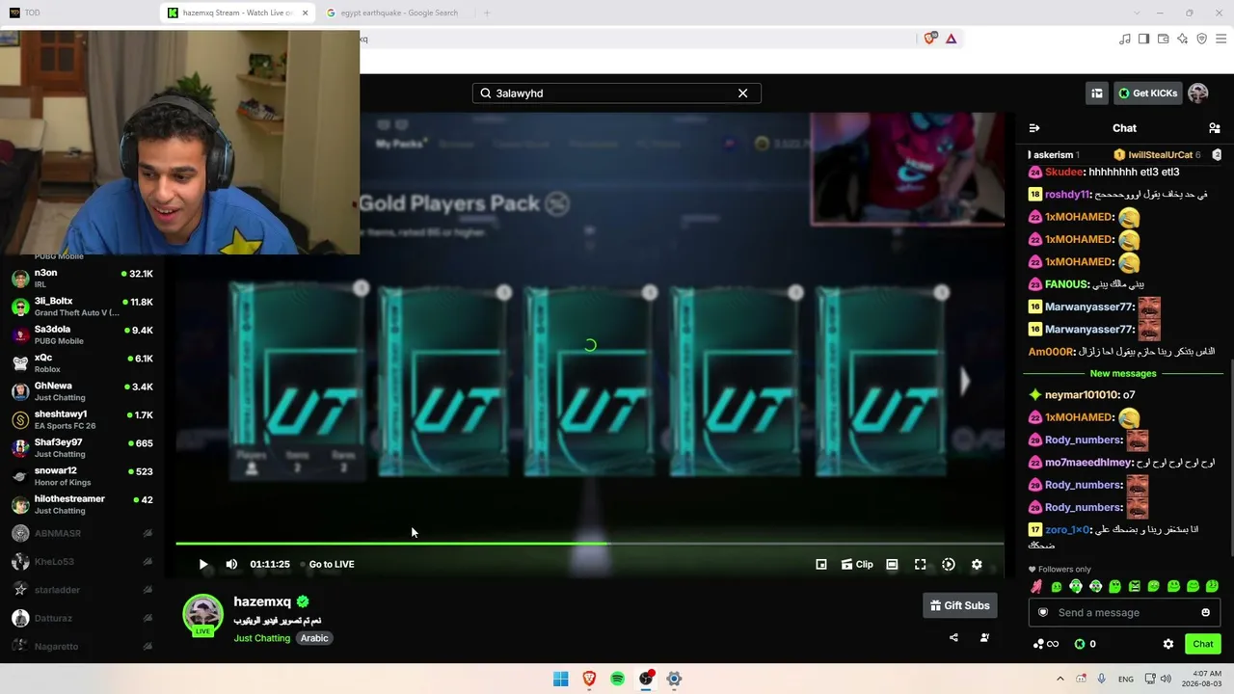Open Shaf3ey97 channel in sidebar
This screenshot has width=1234, height=694.
click(82, 448)
